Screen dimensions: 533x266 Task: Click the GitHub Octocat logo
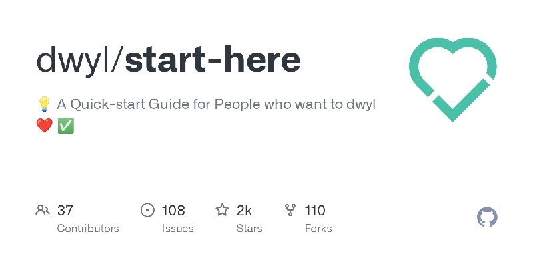click(x=487, y=217)
